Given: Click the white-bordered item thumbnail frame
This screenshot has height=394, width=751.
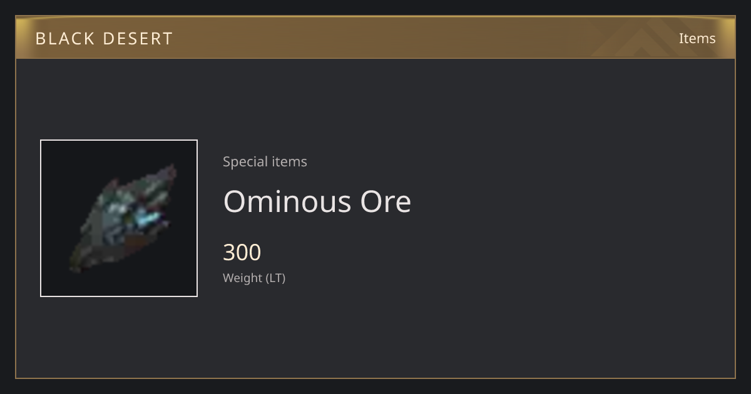Looking at the screenshot, I should tap(119, 218).
